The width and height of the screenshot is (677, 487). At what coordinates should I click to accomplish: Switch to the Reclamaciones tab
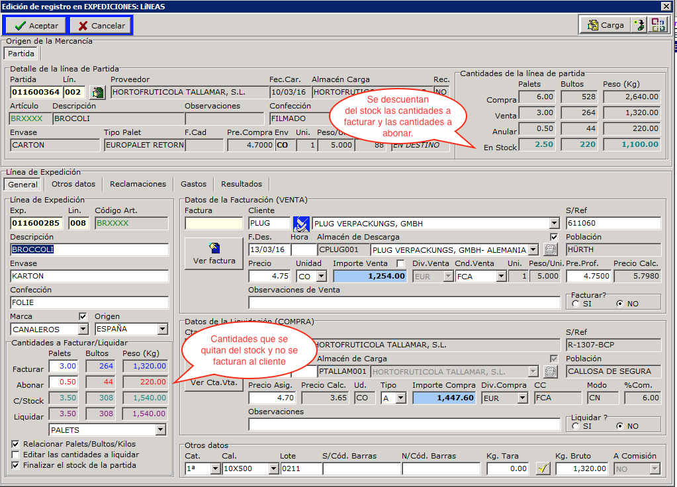pyautogui.click(x=138, y=184)
